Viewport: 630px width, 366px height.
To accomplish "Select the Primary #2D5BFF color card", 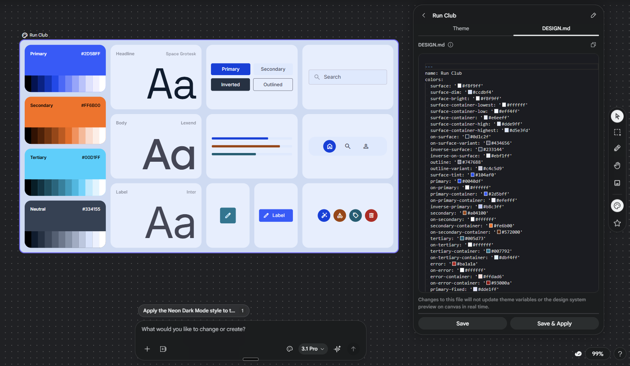I will (x=65, y=68).
